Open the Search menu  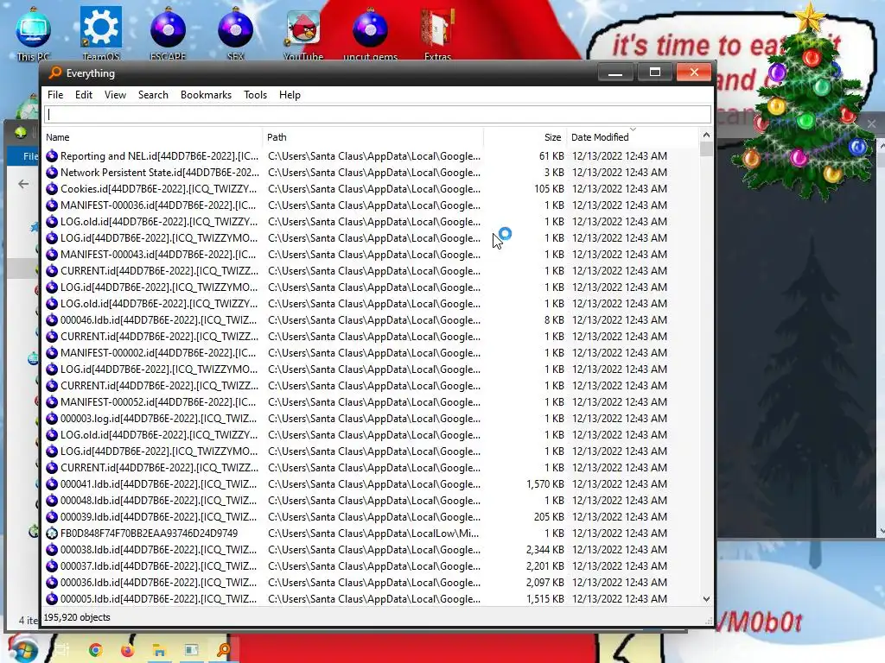pos(153,95)
